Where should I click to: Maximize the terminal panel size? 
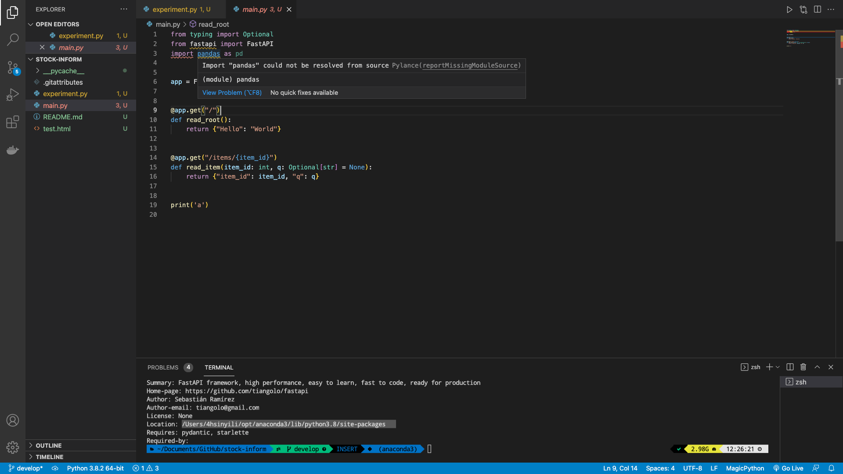point(818,367)
